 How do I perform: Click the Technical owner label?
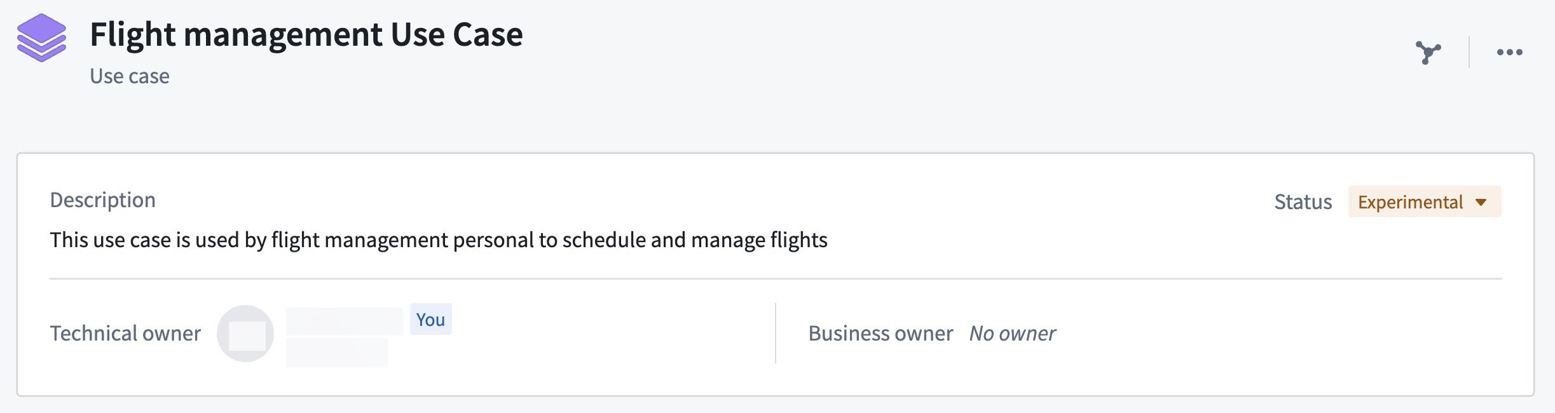coord(125,333)
